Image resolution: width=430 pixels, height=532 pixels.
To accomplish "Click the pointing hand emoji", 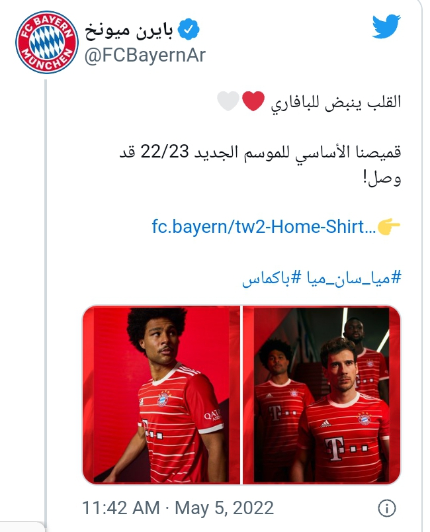I will point(388,226).
